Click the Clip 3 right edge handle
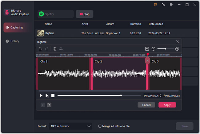This screenshot has width=200, height=134. pyautogui.click(x=181, y=74)
